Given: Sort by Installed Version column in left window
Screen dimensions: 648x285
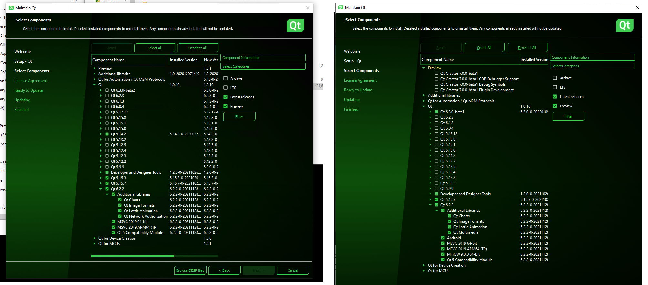Looking at the screenshot, I should pos(186,60).
